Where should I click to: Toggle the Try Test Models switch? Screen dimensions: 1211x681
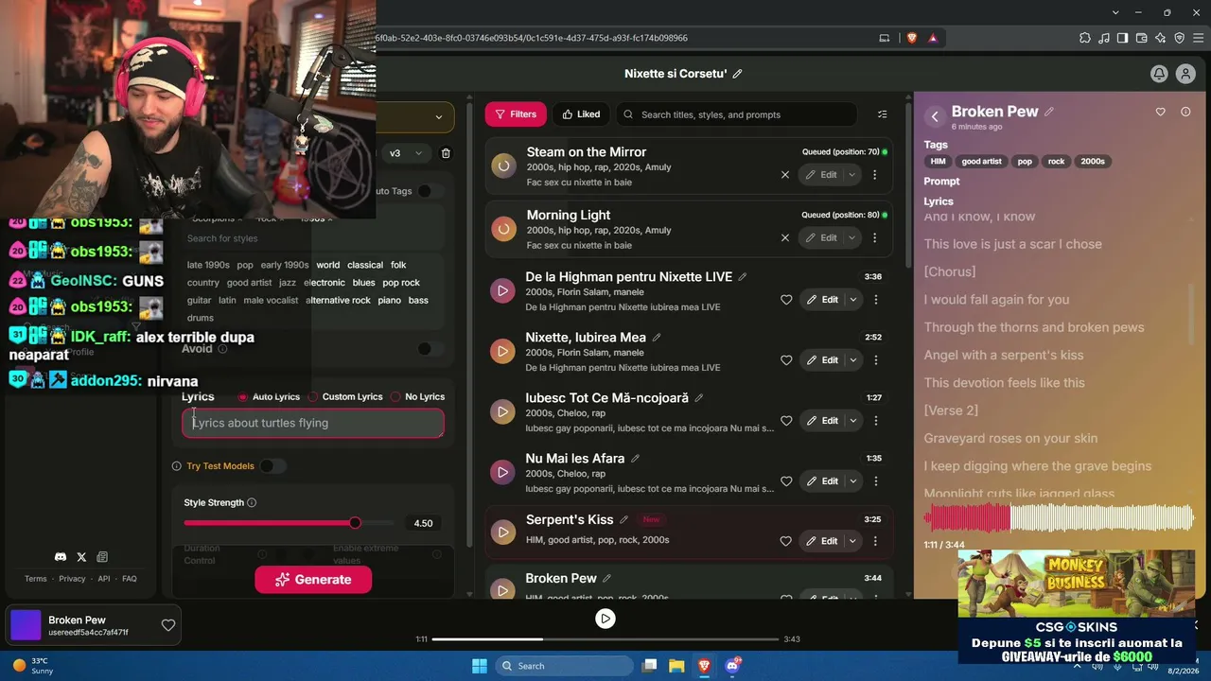272,465
